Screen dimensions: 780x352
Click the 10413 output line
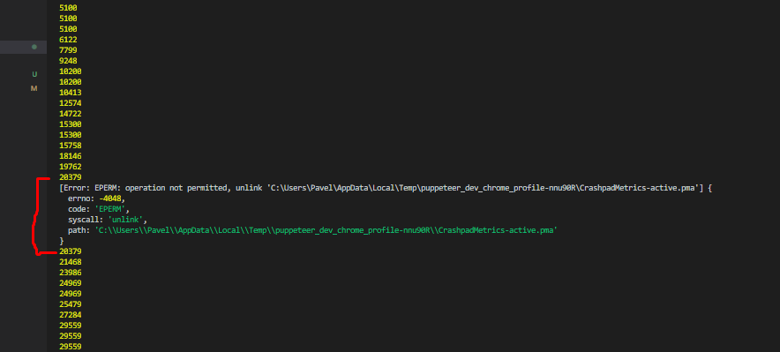pyautogui.click(x=70, y=93)
